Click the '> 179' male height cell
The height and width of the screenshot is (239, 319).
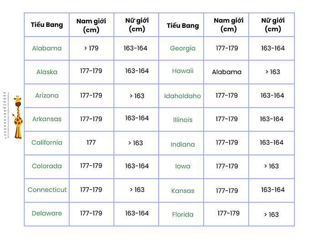91,48
